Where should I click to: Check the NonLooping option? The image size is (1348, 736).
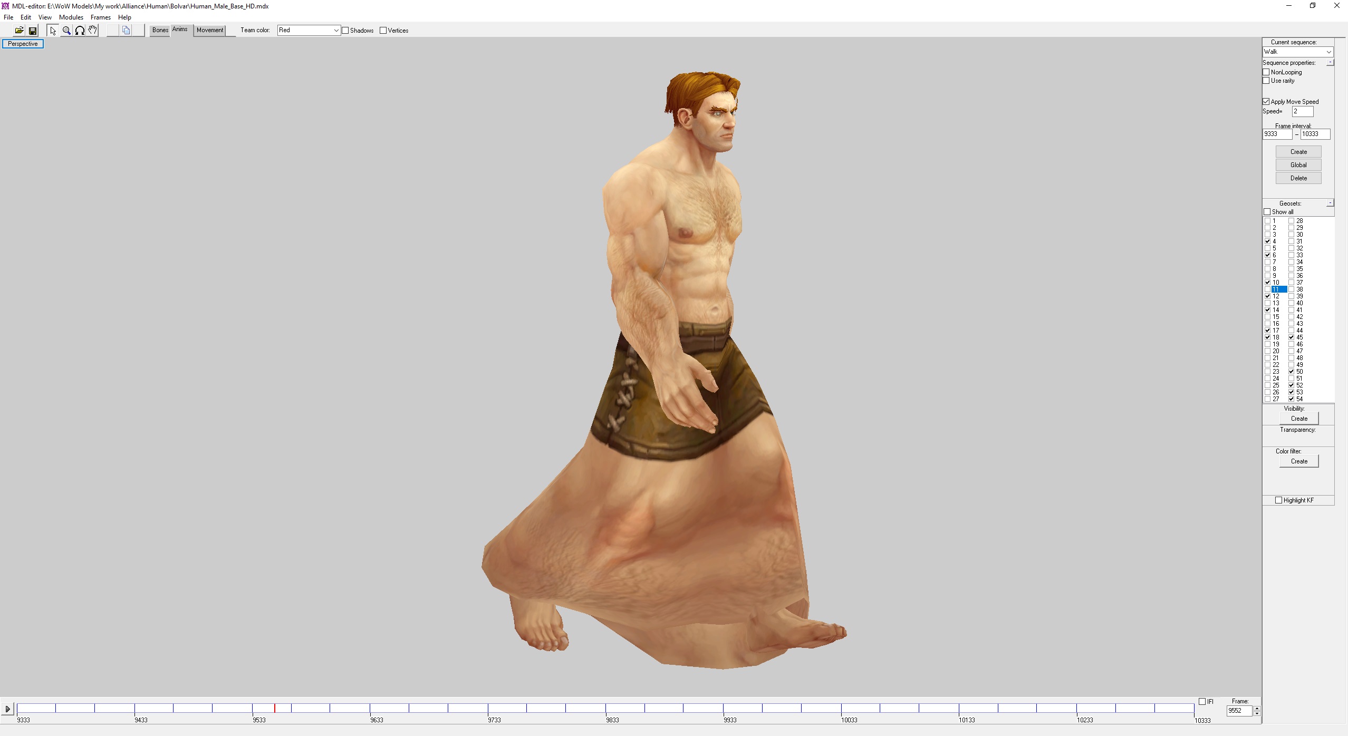pyautogui.click(x=1266, y=72)
